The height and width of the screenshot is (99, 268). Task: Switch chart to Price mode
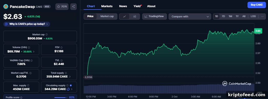[x=90, y=16]
